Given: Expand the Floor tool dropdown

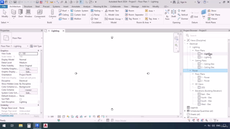Looking at the screenshot, I should click(x=69, y=19).
